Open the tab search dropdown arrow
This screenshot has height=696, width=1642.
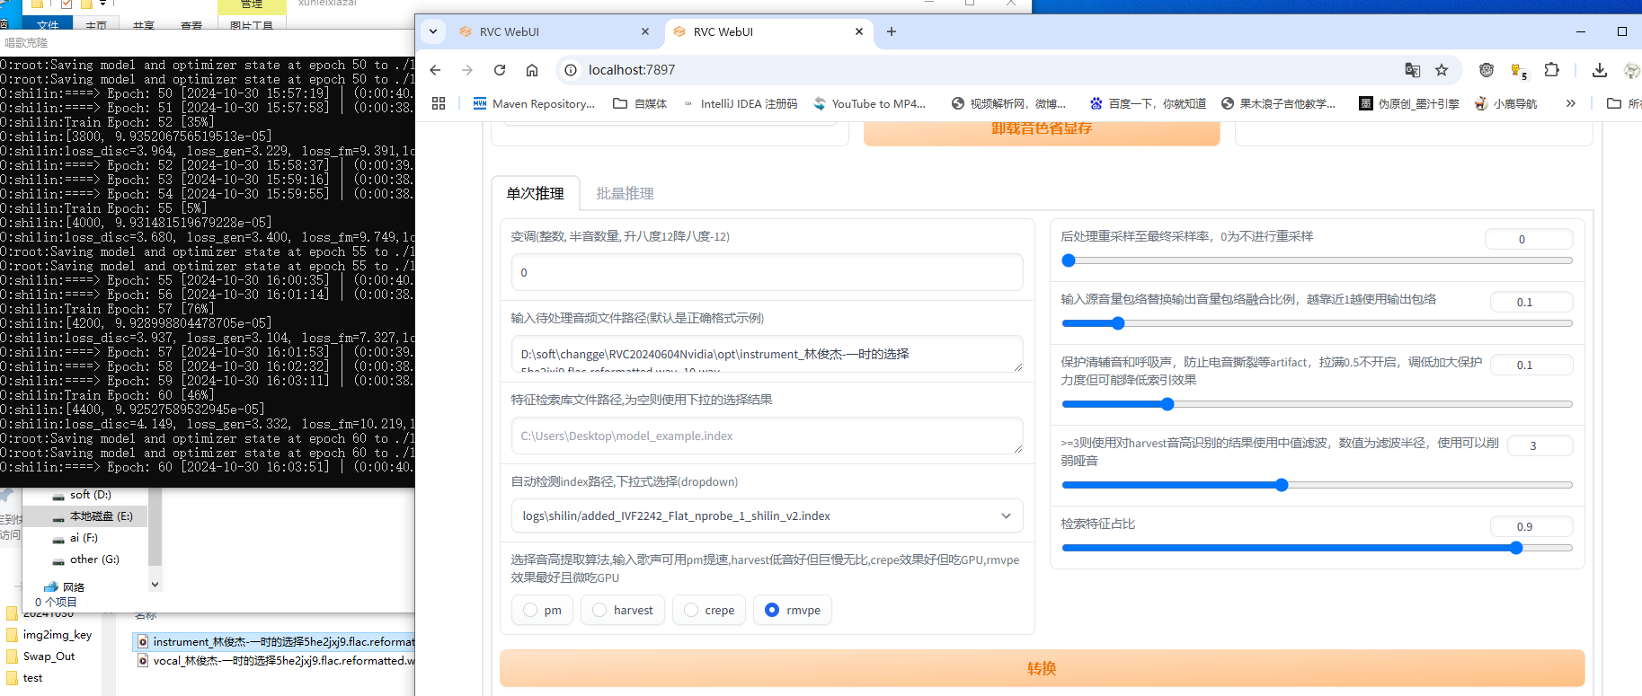tap(433, 31)
